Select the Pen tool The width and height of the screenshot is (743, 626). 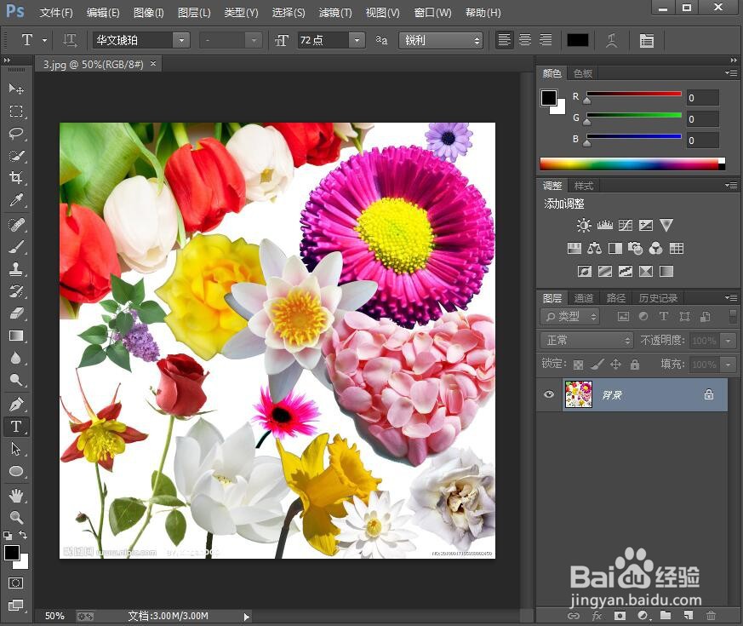click(16, 404)
